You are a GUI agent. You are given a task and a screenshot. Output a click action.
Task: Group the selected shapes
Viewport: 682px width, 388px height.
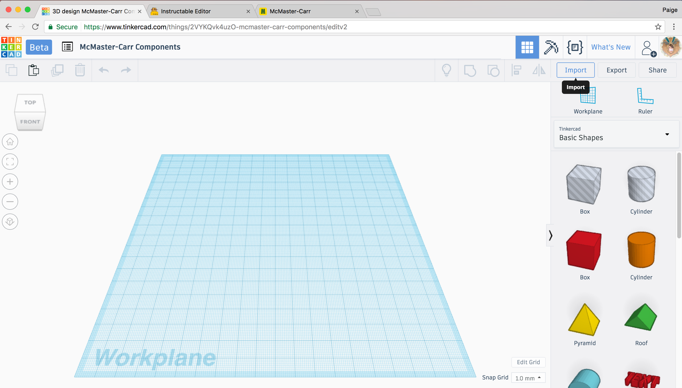coord(470,70)
